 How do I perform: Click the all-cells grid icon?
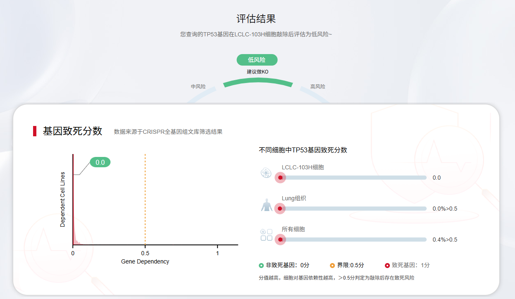(x=267, y=235)
